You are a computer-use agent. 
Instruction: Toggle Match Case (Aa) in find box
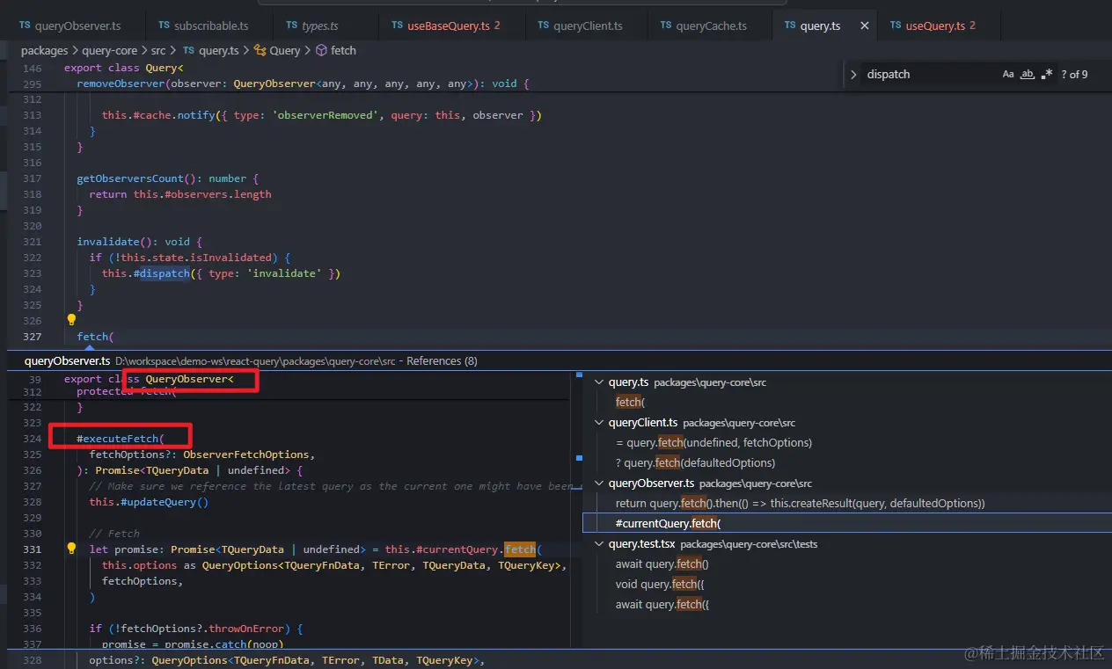1008,75
